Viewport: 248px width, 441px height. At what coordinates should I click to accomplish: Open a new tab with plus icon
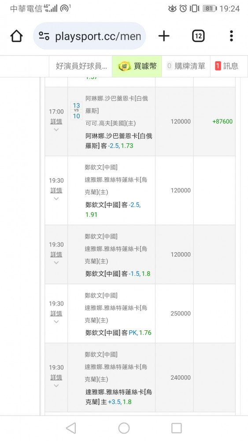164,36
